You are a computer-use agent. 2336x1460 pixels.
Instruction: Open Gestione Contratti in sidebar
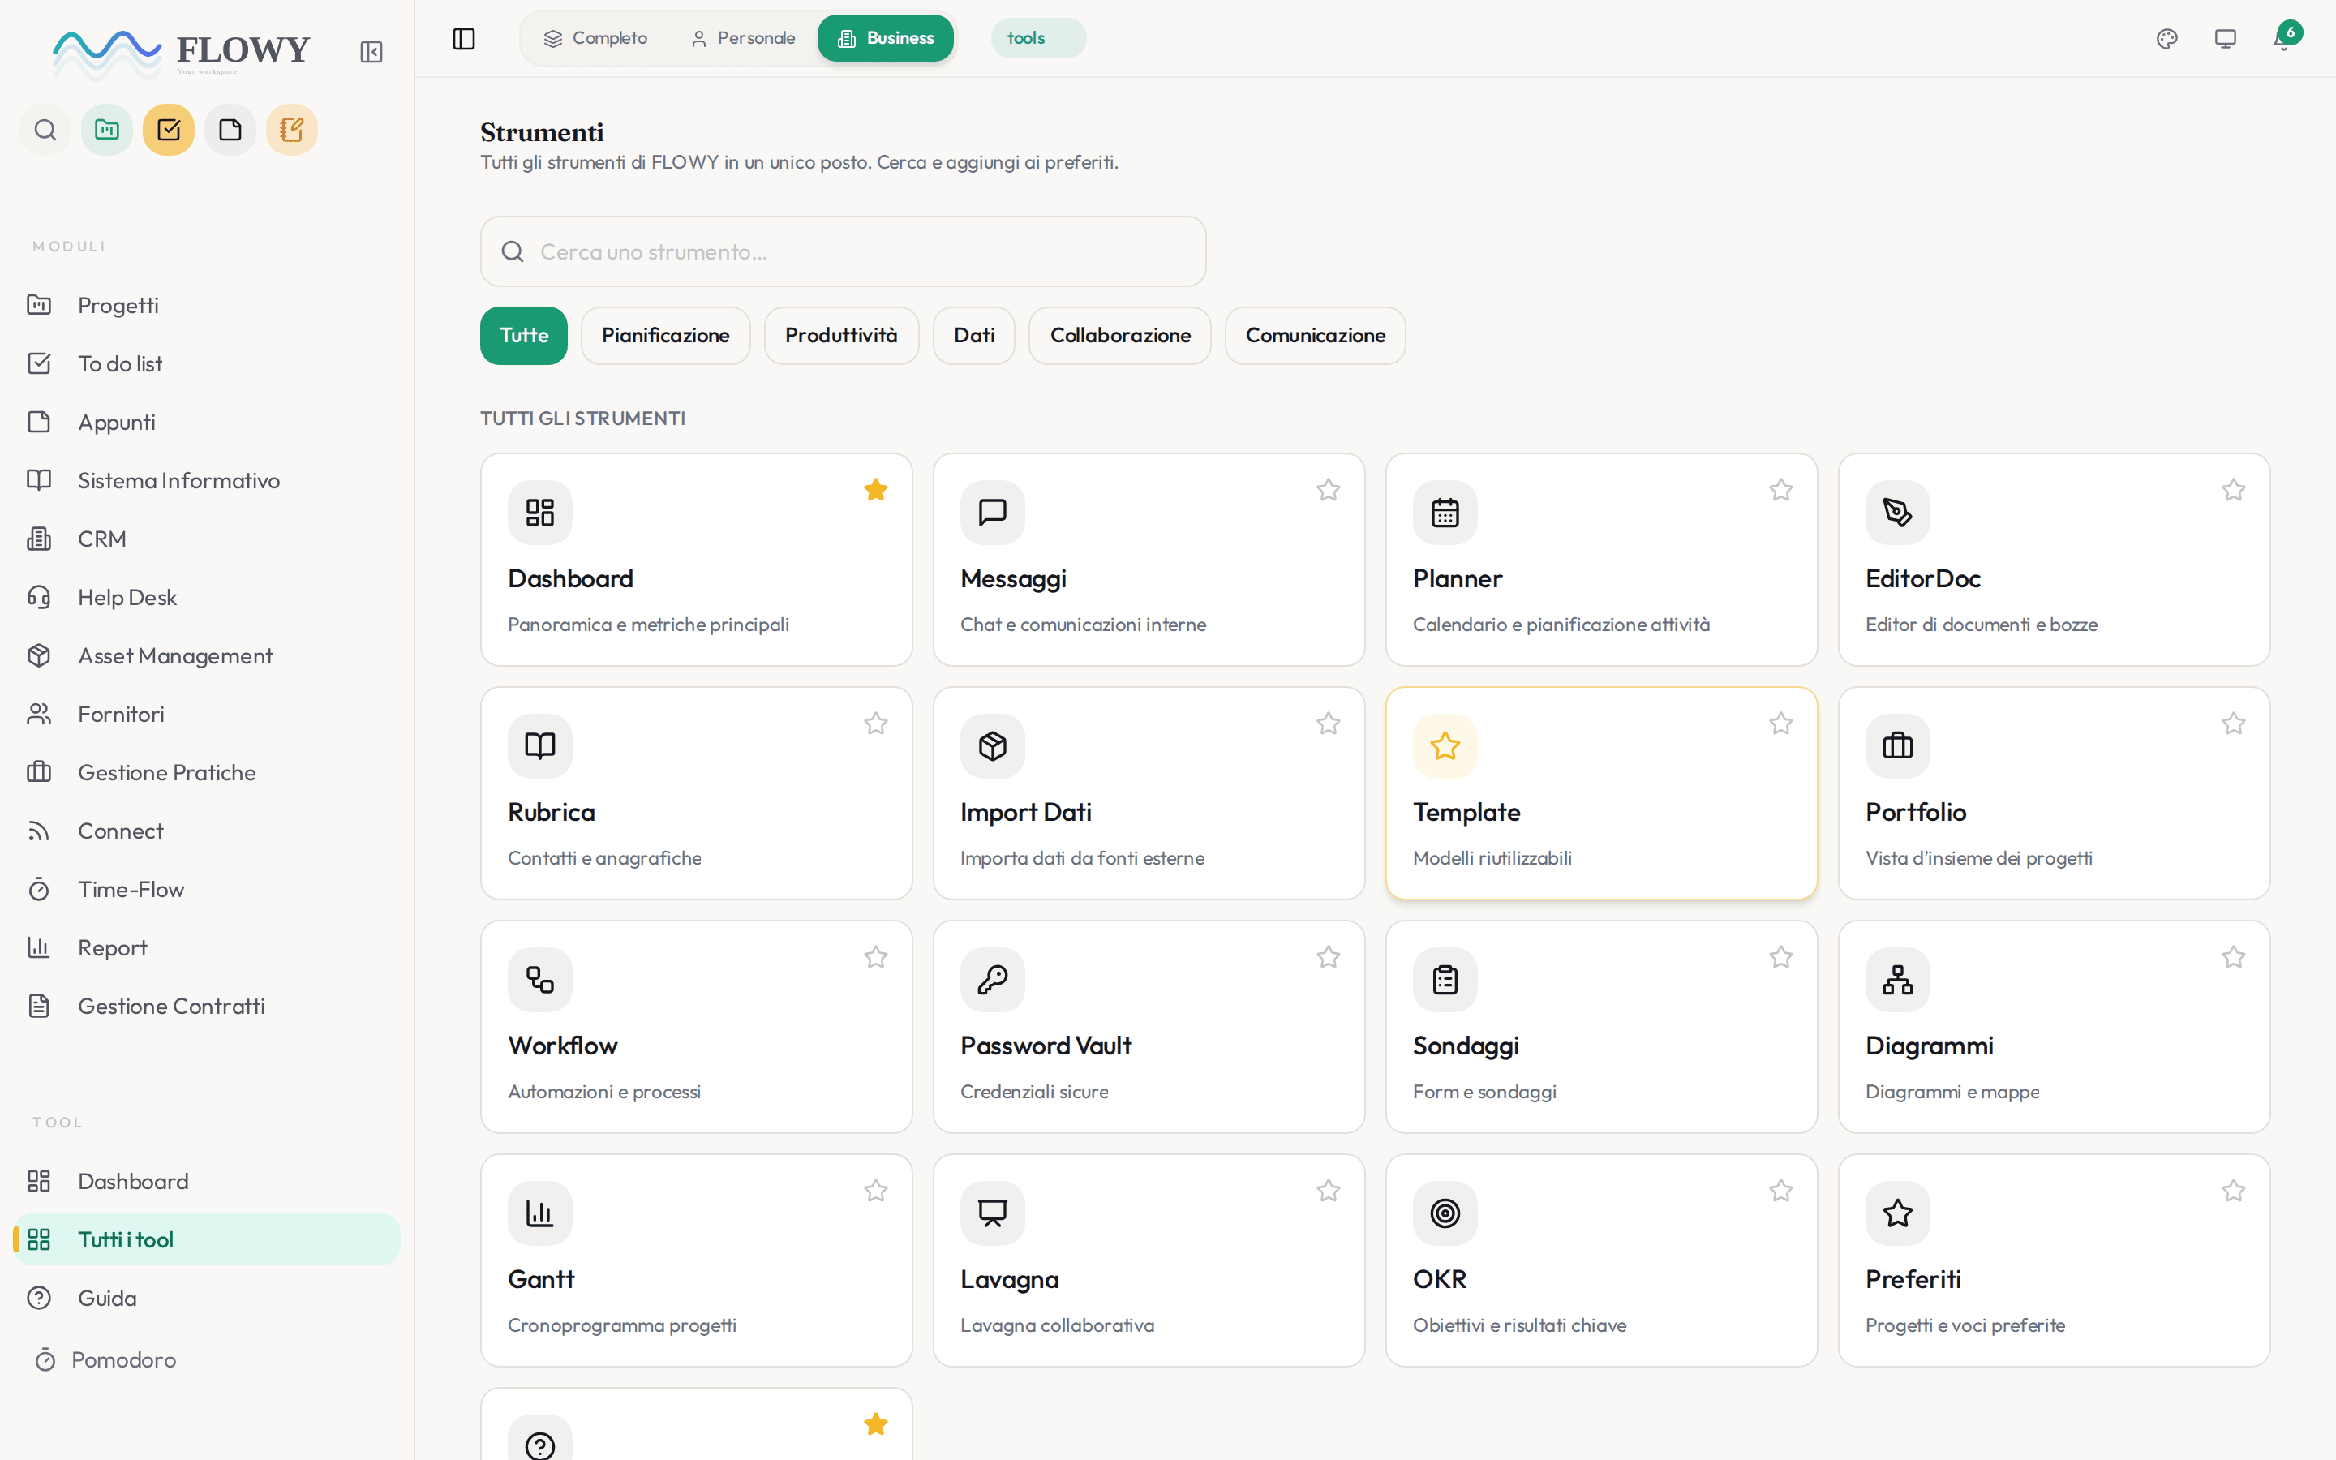pyautogui.click(x=207, y=1006)
